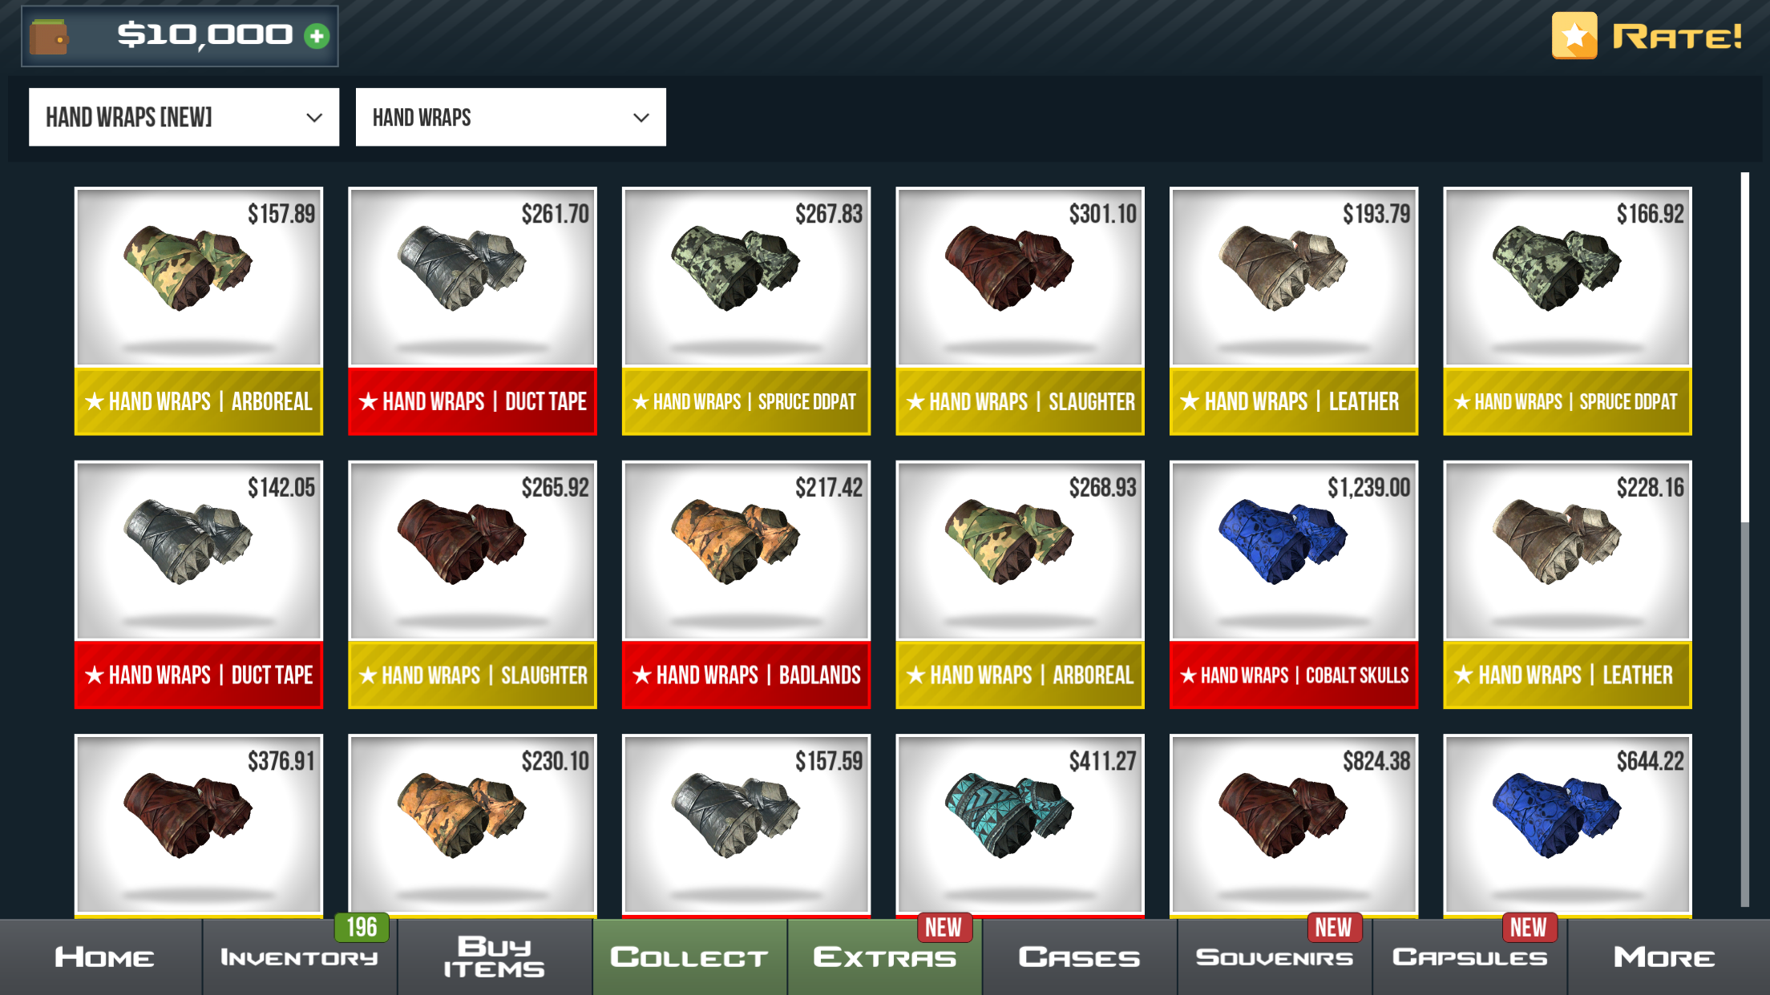This screenshot has width=1770, height=995.
Task: Open the Buy Items tab
Action: pos(494,957)
